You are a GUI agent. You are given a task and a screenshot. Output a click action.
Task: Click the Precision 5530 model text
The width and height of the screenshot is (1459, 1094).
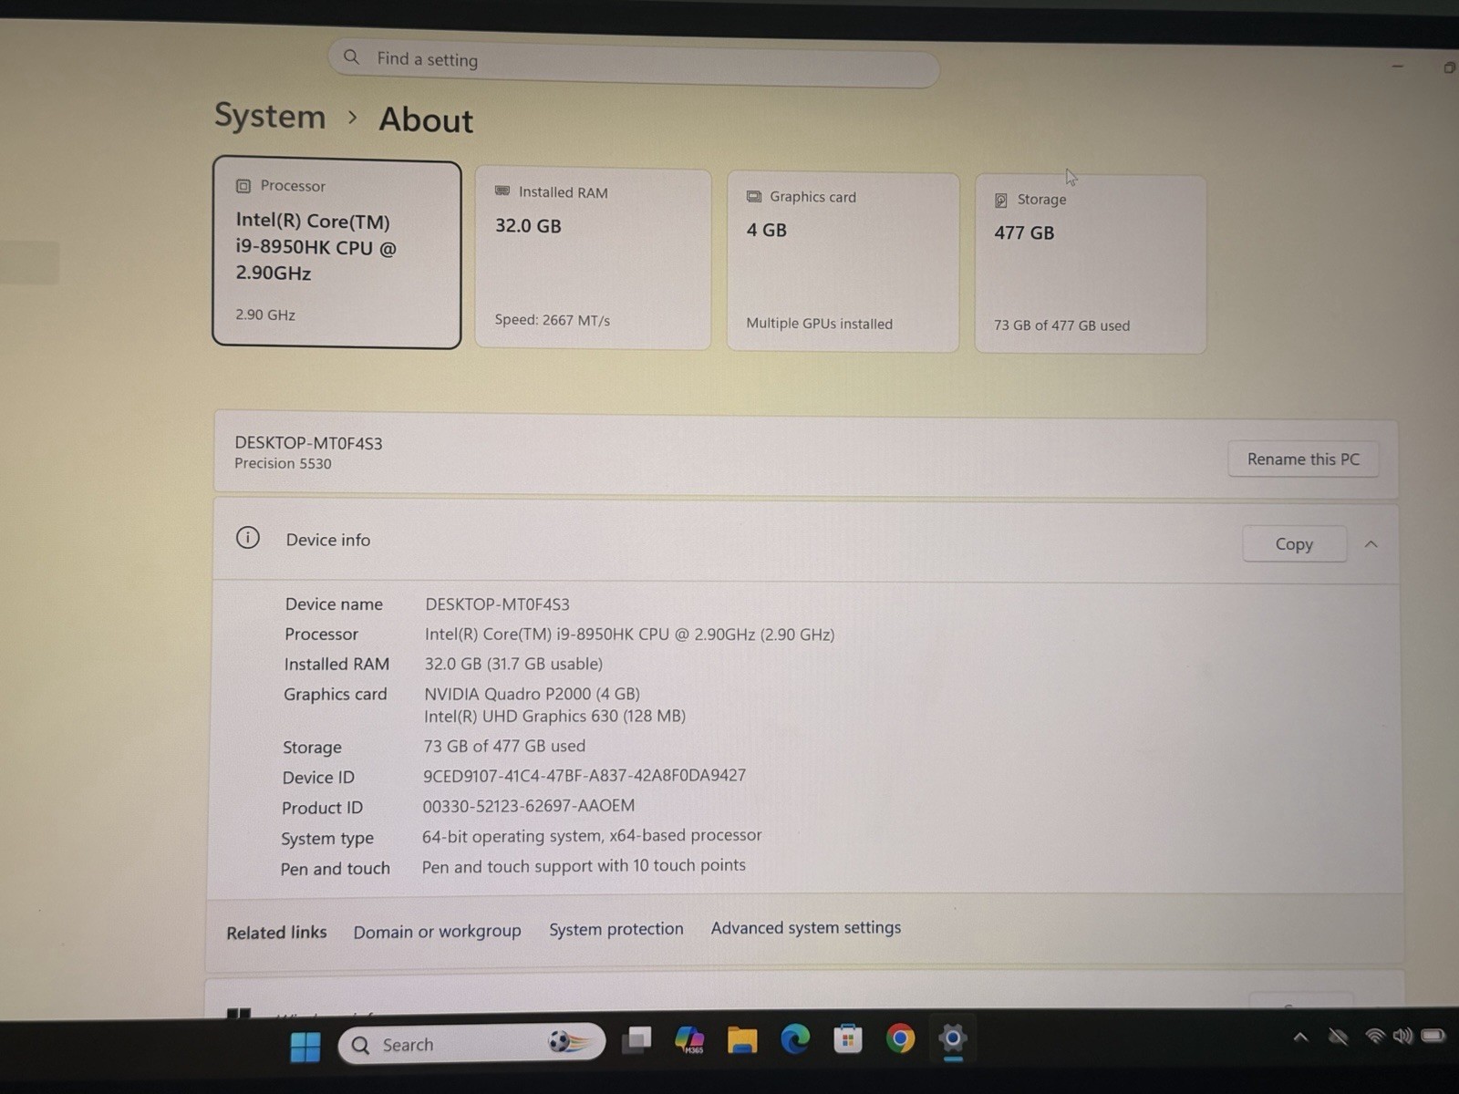pos(283,463)
